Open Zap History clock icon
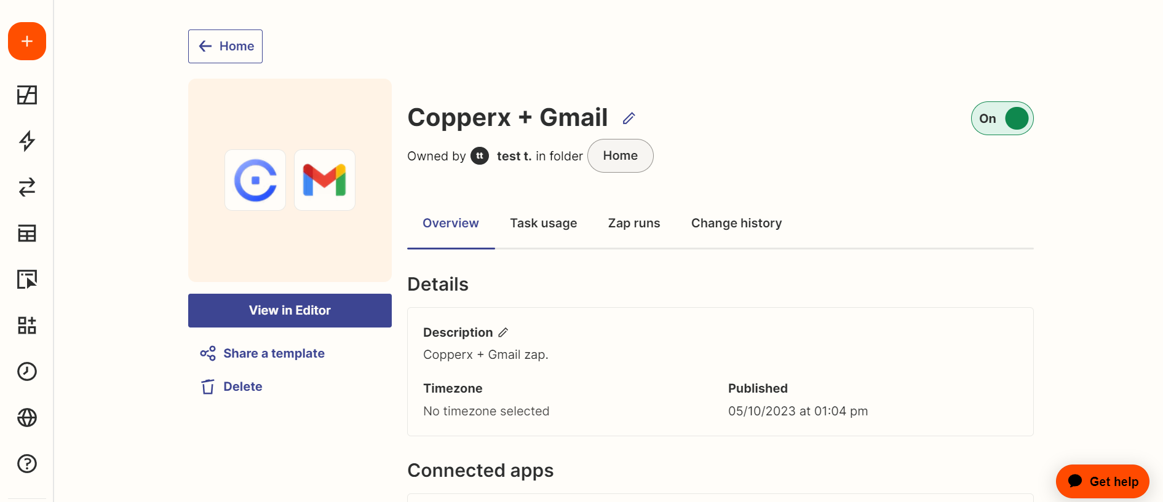This screenshot has height=502, width=1163. (x=27, y=372)
